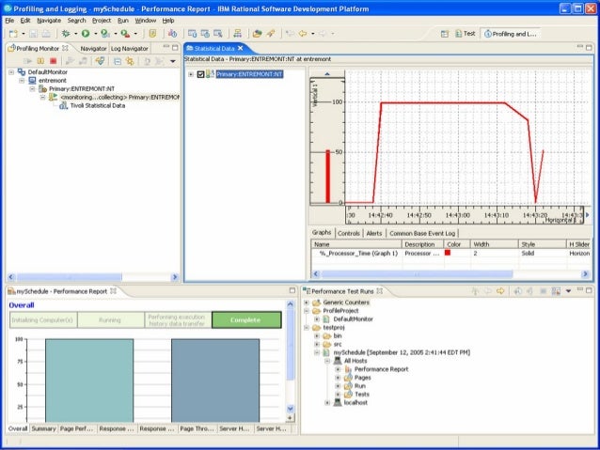Image resolution: width=600 pixels, height=450 pixels.
Task: Select DefaultMonitor in Profiling Monitor tree
Action: tap(46, 71)
